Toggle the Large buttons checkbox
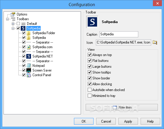 pyautogui.click(x=89, y=66)
